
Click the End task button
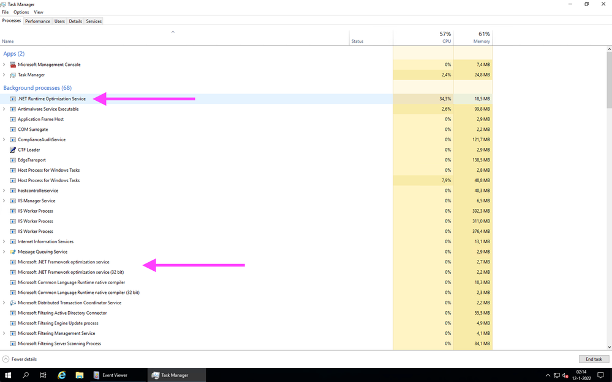pos(594,359)
